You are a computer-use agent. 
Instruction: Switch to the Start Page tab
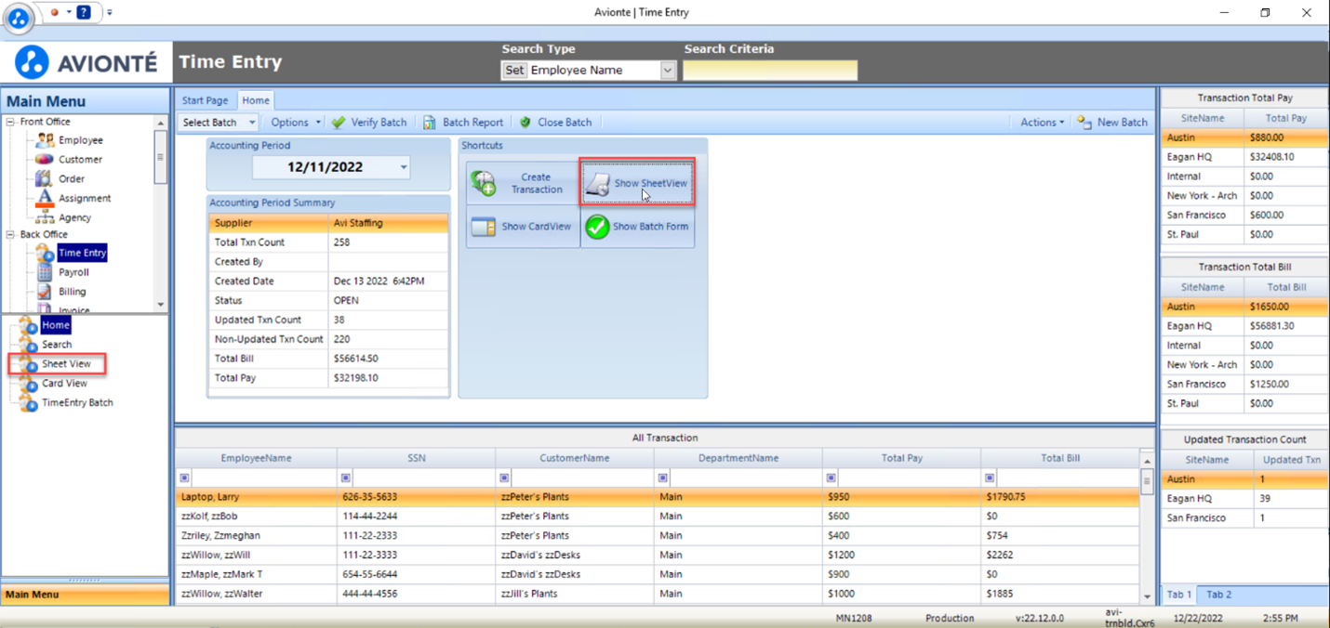[x=205, y=100]
